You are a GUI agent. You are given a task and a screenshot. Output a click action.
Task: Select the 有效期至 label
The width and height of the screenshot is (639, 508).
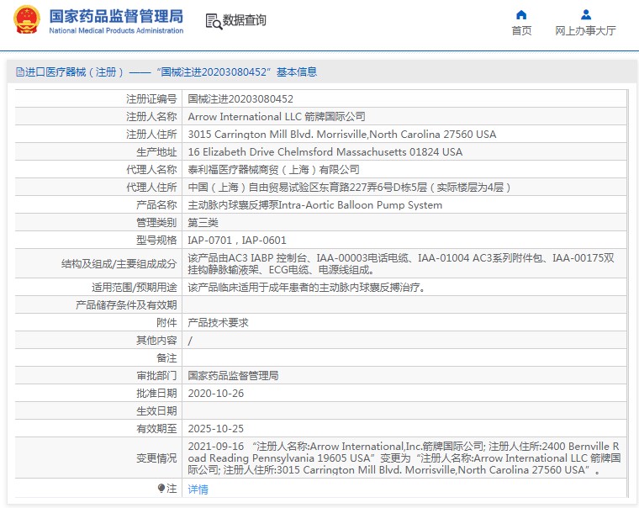156,428
